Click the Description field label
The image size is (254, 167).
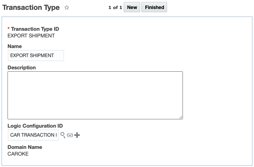click(x=22, y=68)
